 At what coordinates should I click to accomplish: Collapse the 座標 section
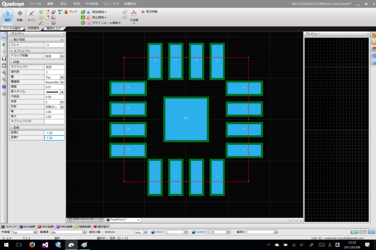(x=11, y=128)
